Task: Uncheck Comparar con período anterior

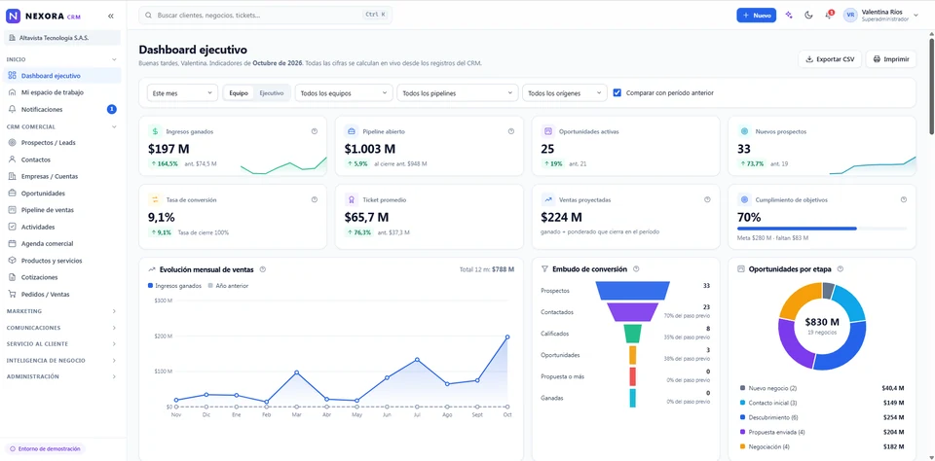Action: coord(617,93)
